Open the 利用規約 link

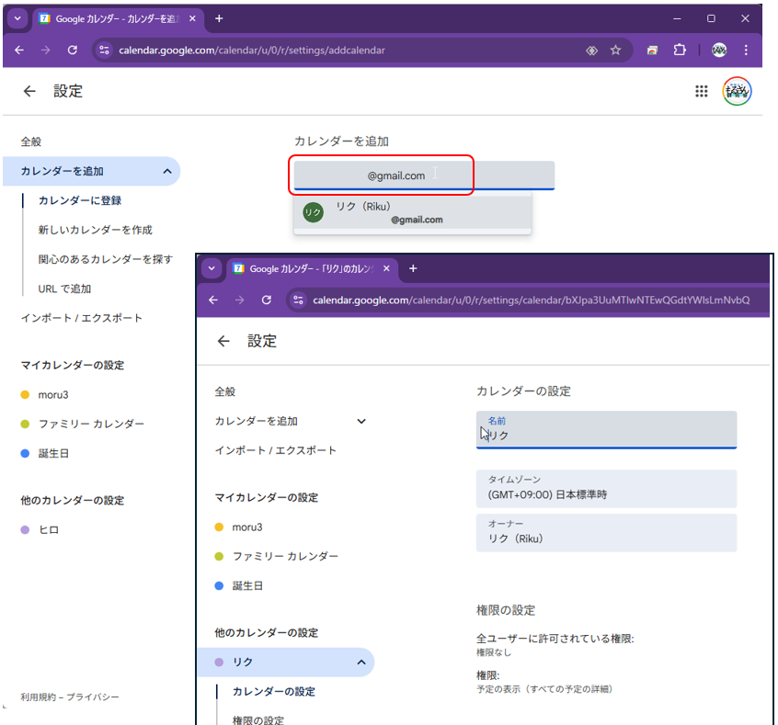point(39,697)
